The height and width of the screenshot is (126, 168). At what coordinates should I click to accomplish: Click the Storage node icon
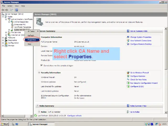click(6, 45)
